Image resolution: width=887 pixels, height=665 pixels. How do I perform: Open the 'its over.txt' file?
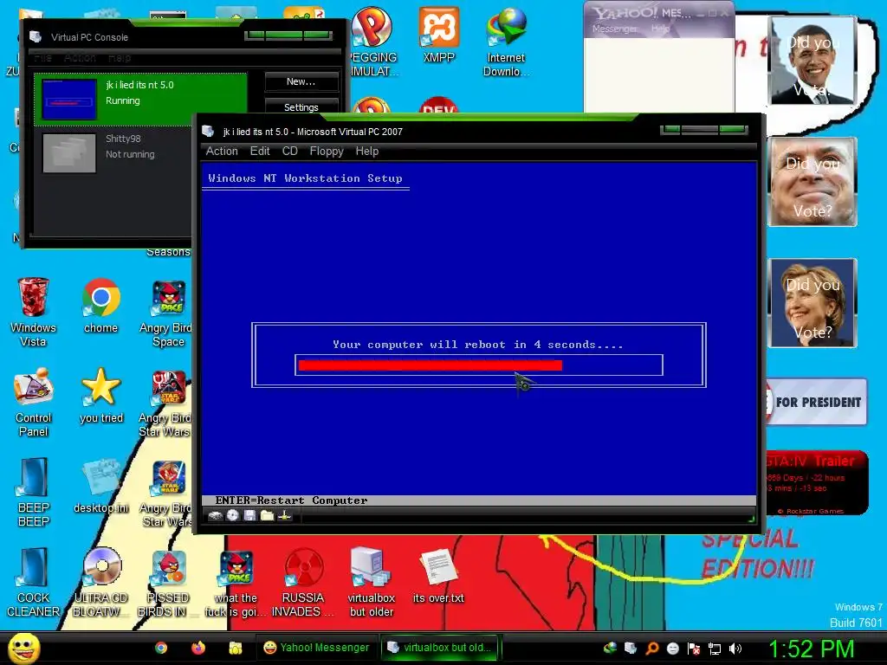click(x=438, y=575)
